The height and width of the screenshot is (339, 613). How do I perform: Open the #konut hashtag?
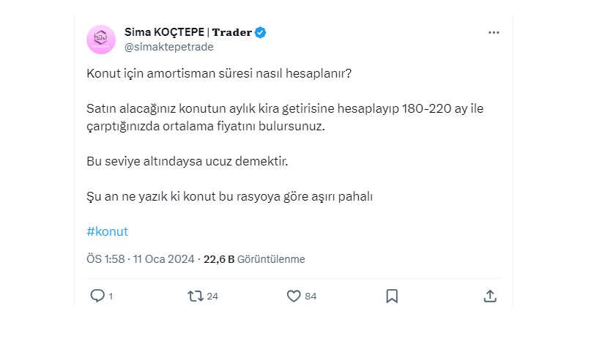point(107,231)
